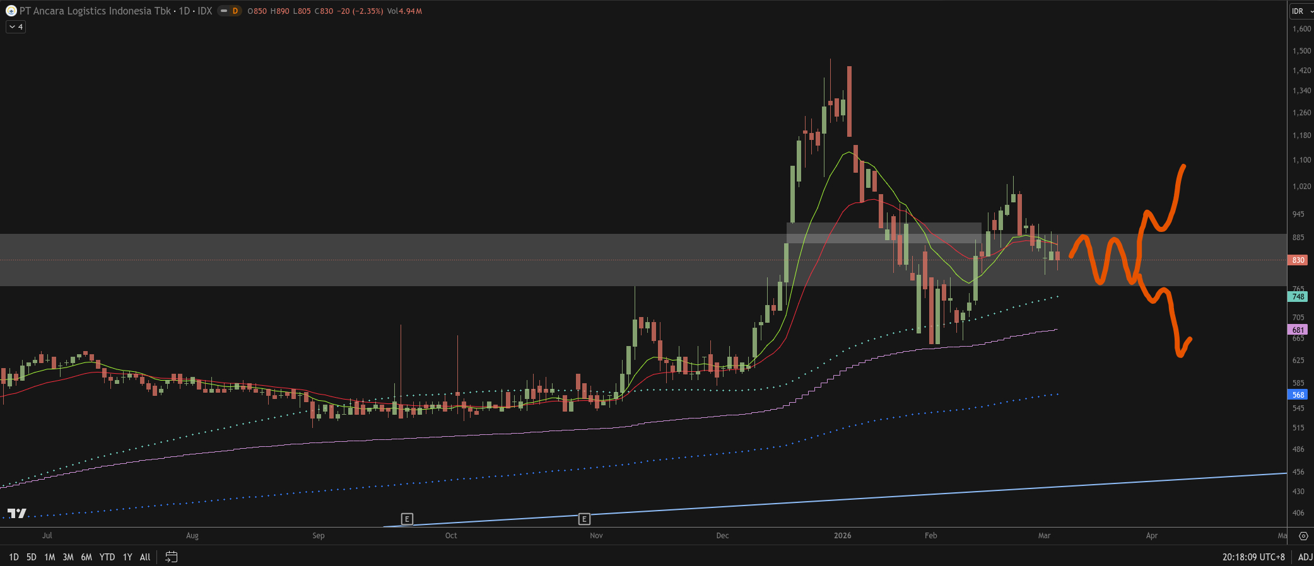Switch to the 1D time range

pyautogui.click(x=14, y=557)
